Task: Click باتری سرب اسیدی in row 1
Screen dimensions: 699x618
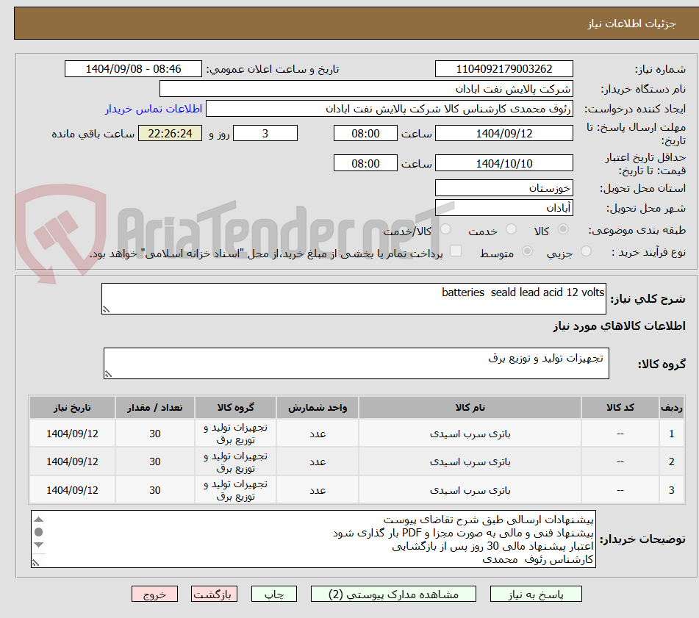Action: pos(470,434)
